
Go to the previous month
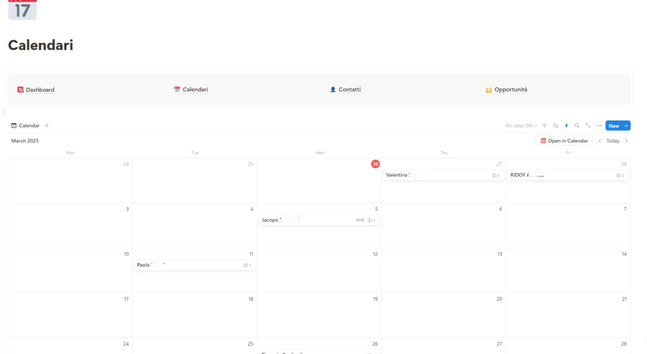tap(600, 141)
